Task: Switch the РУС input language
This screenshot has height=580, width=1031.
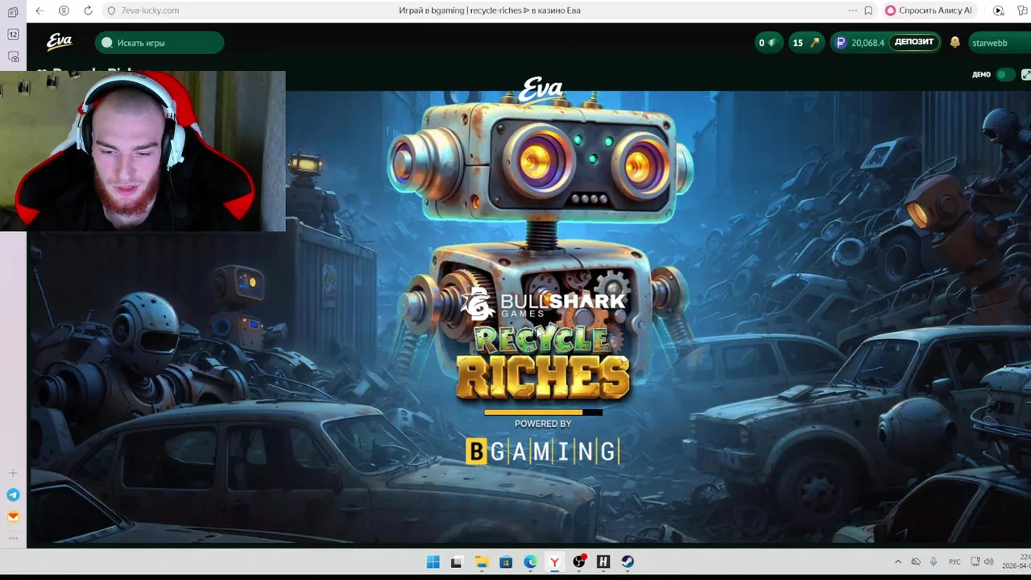Action: pyautogui.click(x=954, y=561)
